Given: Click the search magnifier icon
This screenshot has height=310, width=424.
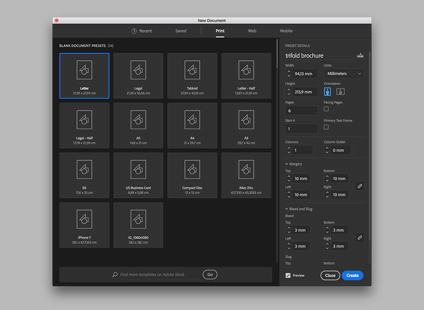Looking at the screenshot, I should coord(115,275).
